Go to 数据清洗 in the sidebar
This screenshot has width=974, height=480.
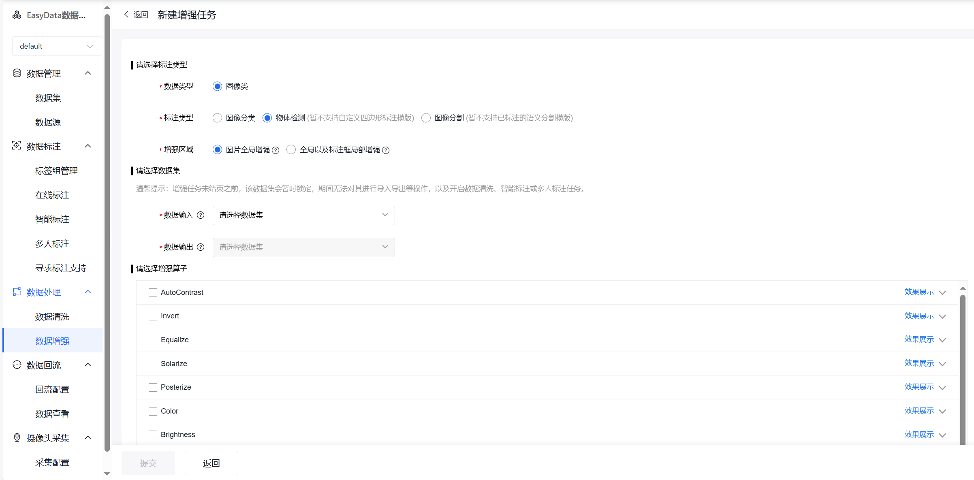[52, 316]
